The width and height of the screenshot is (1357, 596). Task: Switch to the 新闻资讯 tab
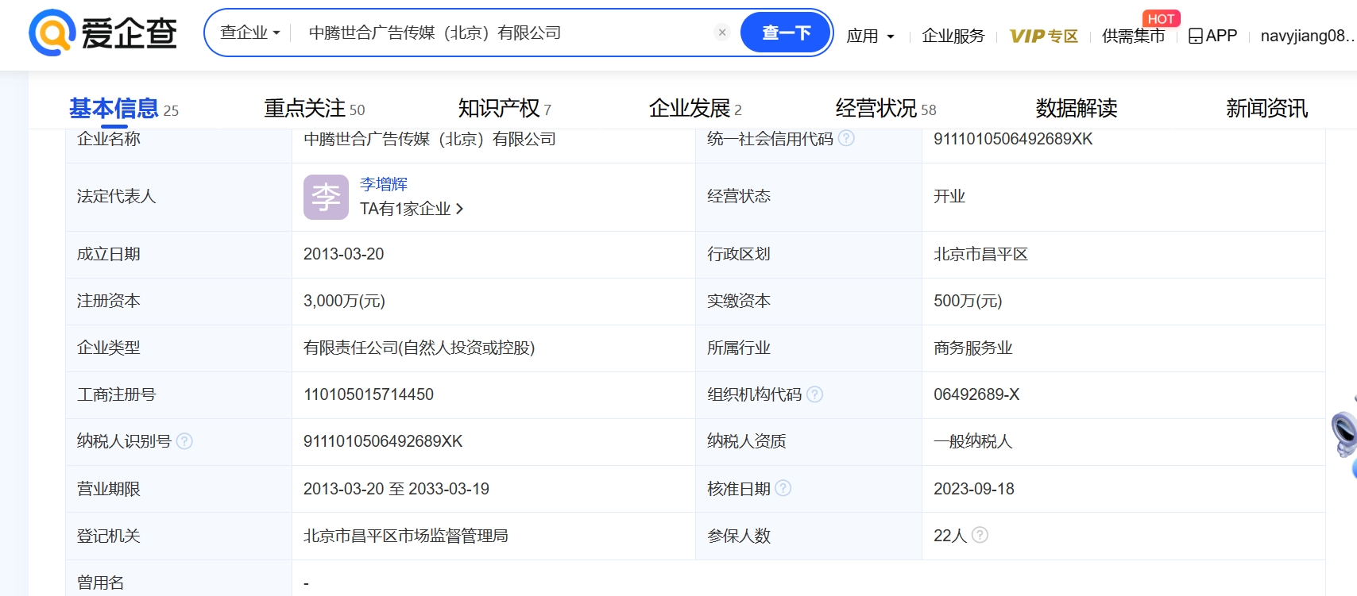click(x=1266, y=108)
